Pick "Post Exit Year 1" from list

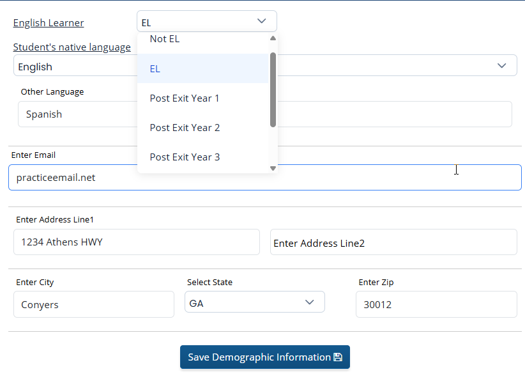[x=185, y=98]
